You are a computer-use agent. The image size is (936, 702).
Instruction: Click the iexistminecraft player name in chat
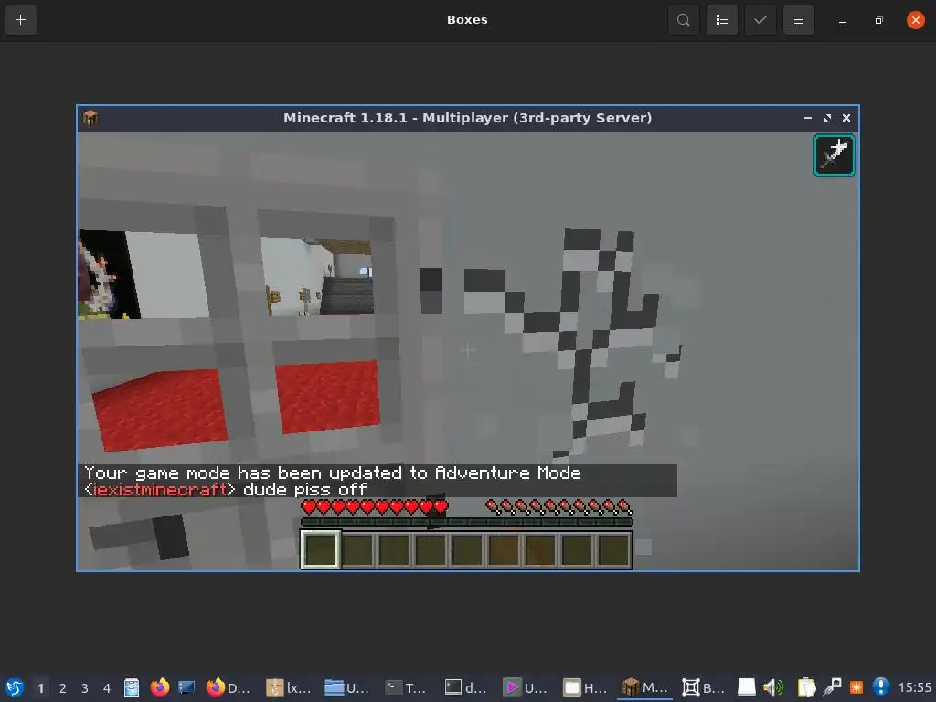(159, 490)
